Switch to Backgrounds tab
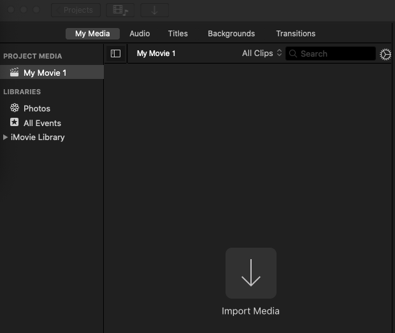Screen dimensions: 395x333 [231, 34]
